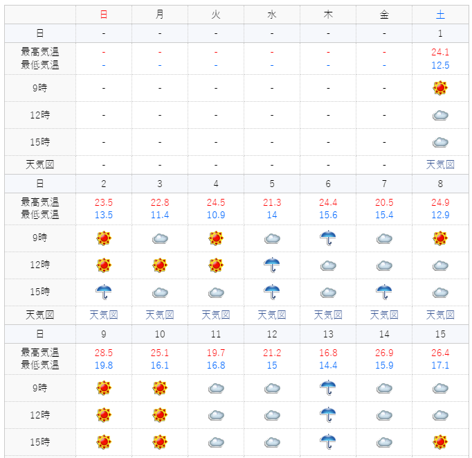The image size is (472, 458).
Task: Click date number 5 in the second week
Action: [x=272, y=184]
